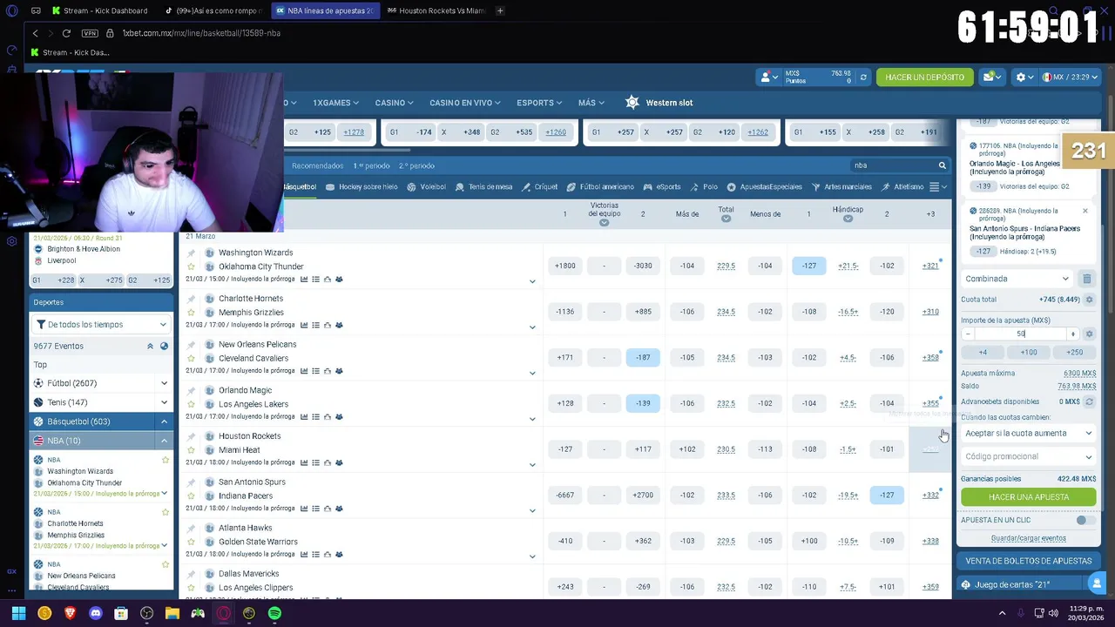Pin the San Antonio Spurs match
Image resolution: width=1115 pixels, height=627 pixels.
[191, 482]
